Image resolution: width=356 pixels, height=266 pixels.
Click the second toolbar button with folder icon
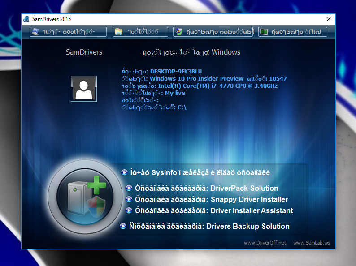pos(140,32)
